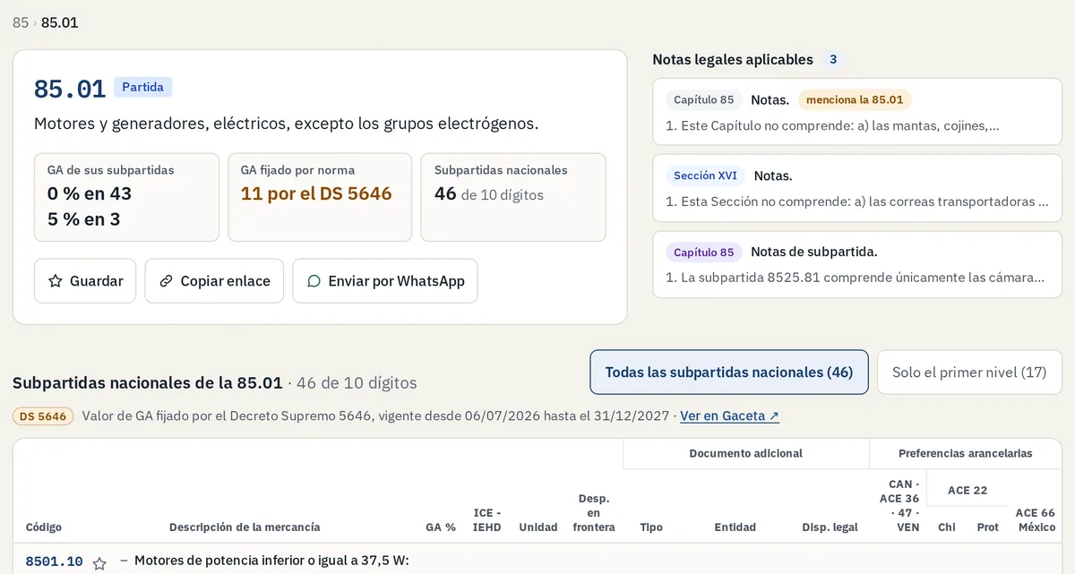Click the 85.01 partida title
Image resolution: width=1075 pixels, height=574 pixels.
pos(70,89)
